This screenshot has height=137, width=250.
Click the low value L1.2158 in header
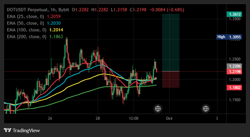119,10
